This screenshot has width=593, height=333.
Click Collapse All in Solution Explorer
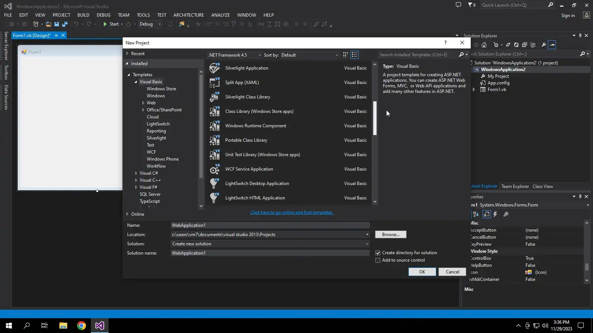(524, 45)
